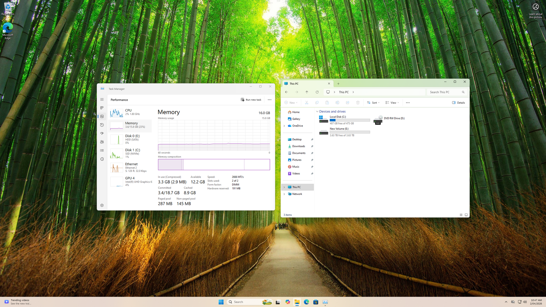Screen dimensions: 546x307
Task: Open the Sort dropdown in File Explorer
Action: [x=373, y=103]
